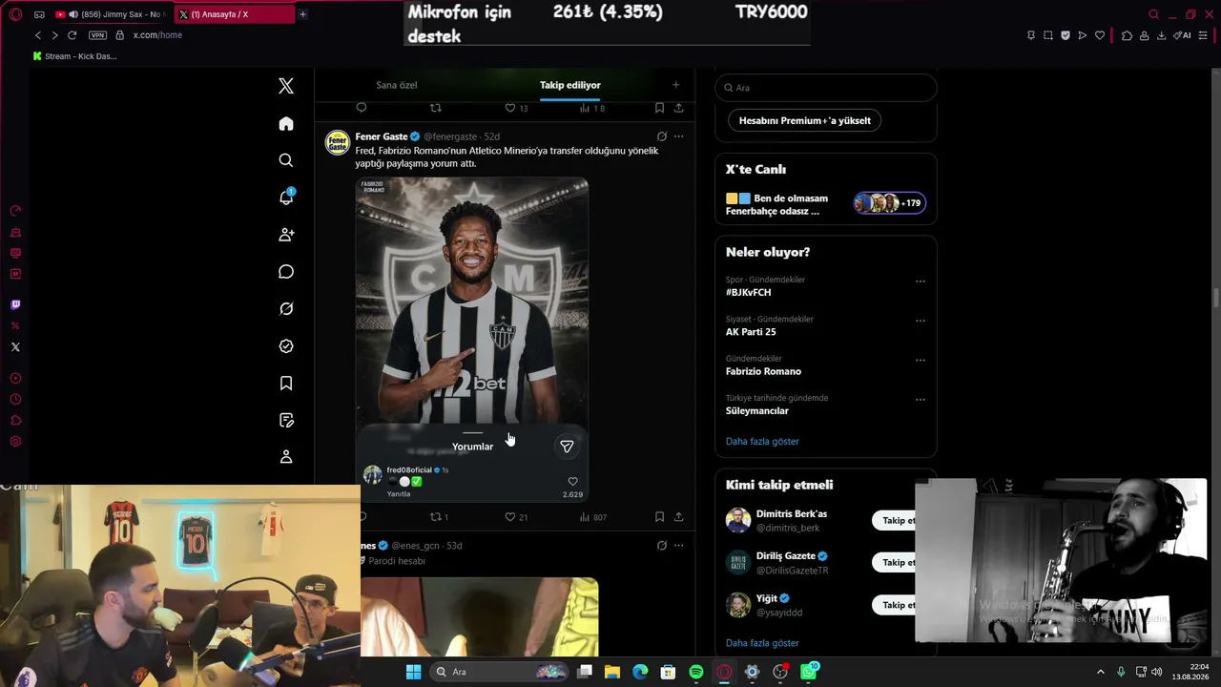Open more options on the enes_gcn post
1221x687 pixels.
point(679,546)
